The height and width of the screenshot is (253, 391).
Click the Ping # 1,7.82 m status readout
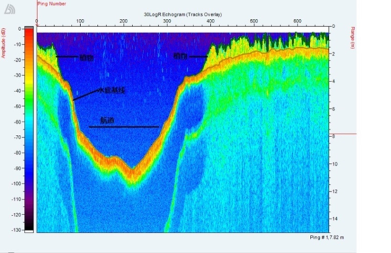click(x=327, y=238)
